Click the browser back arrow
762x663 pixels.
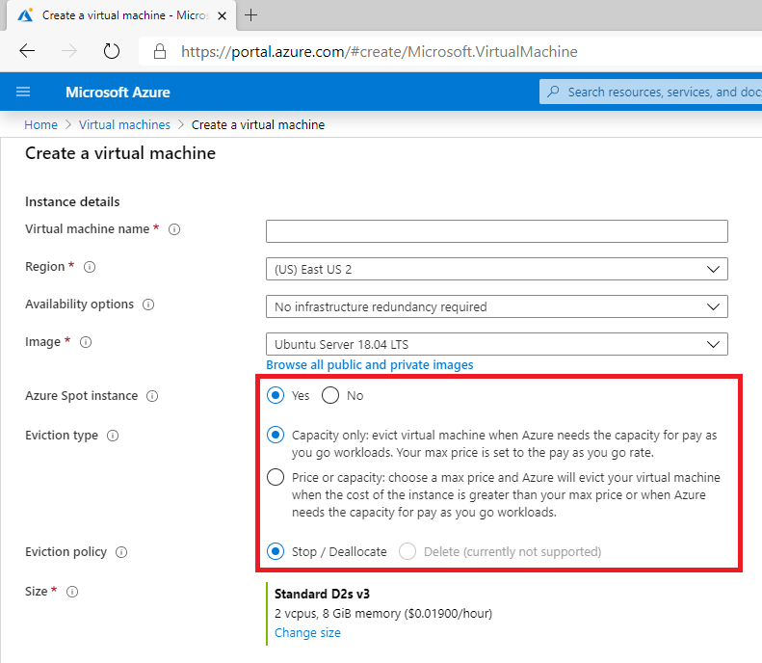(x=27, y=50)
